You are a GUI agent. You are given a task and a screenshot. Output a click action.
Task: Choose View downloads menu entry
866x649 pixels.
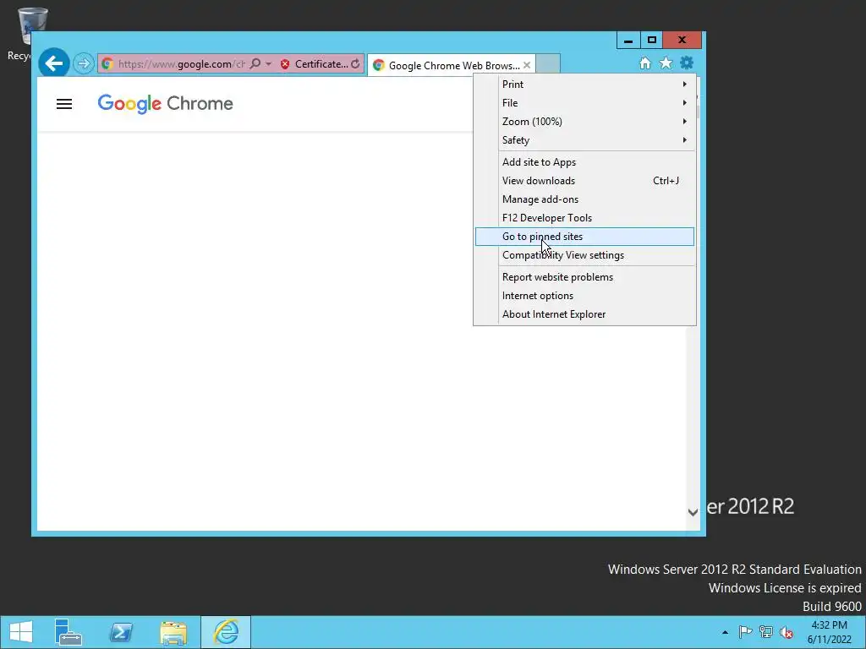coord(584,181)
